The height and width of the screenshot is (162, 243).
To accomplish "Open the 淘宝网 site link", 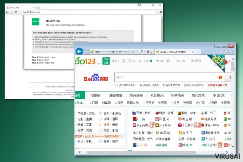I will (x=185, y=119).
